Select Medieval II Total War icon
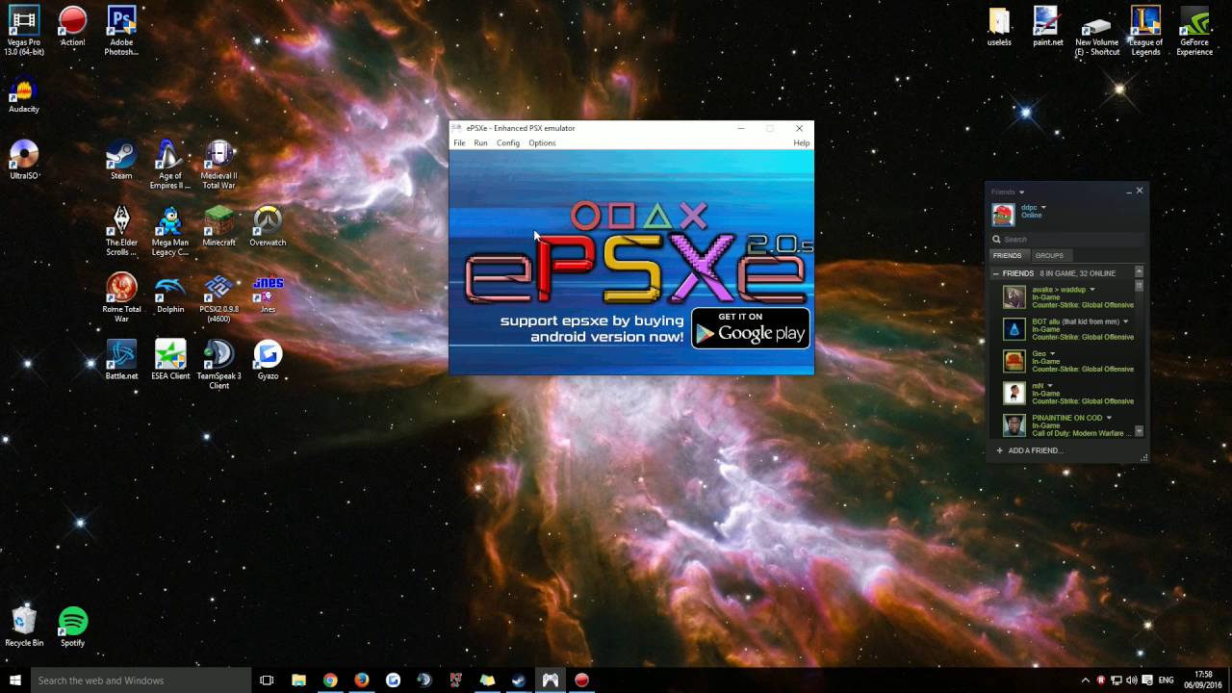Screen dimensions: 1232x693 coord(219,165)
